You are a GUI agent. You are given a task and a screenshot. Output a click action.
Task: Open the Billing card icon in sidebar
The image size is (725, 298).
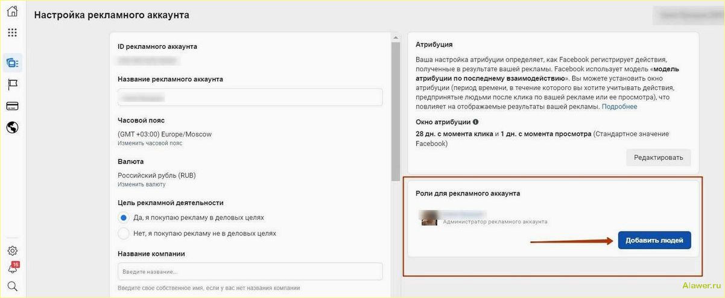tap(12, 106)
